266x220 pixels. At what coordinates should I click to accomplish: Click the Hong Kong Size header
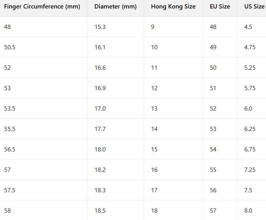click(x=173, y=7)
